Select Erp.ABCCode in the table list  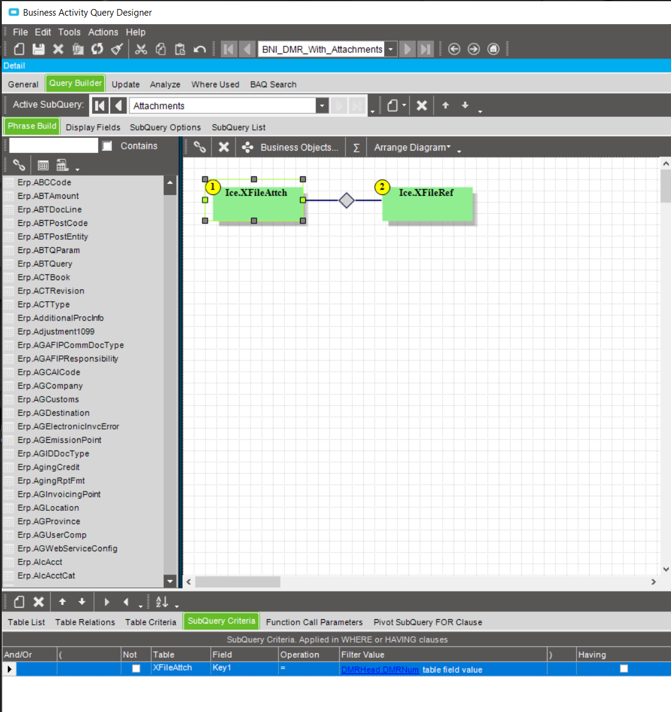[45, 183]
